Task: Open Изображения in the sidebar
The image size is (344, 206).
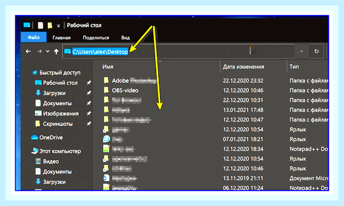Action: (61, 113)
